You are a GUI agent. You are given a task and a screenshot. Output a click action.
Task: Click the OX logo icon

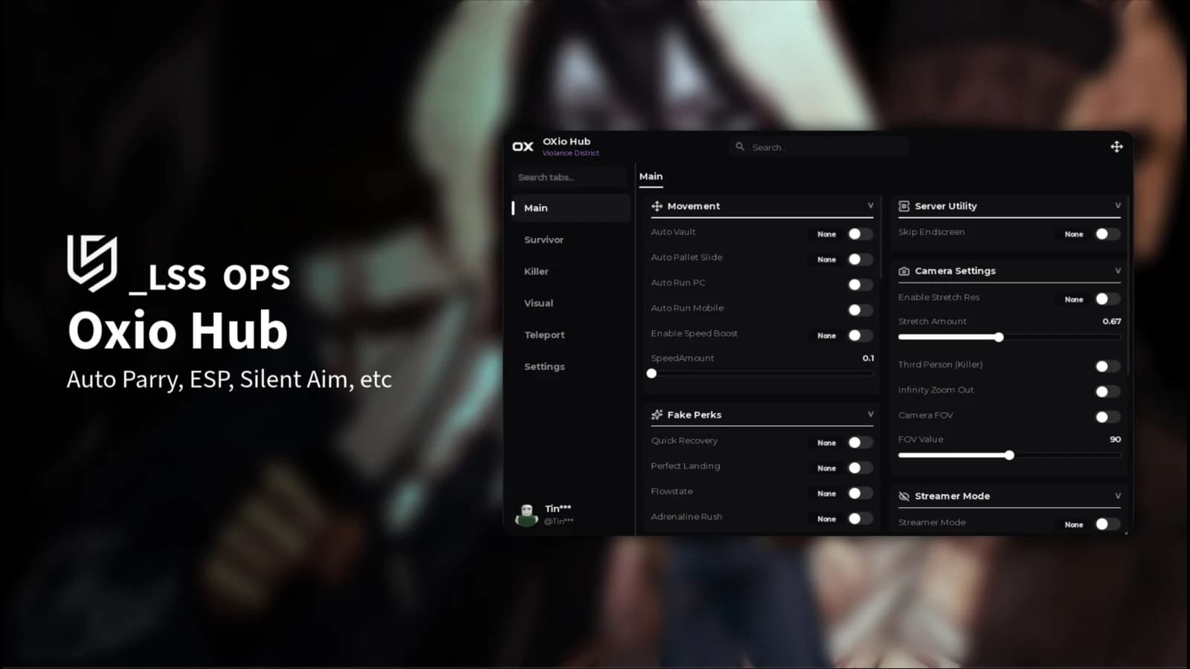point(523,146)
